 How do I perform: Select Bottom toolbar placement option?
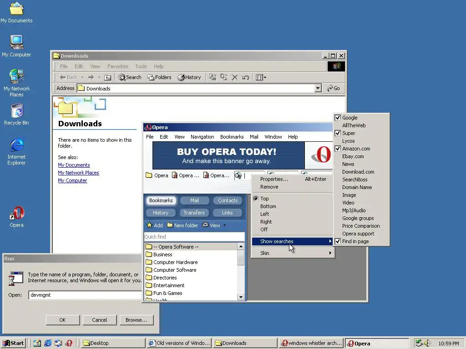pyautogui.click(x=292, y=206)
